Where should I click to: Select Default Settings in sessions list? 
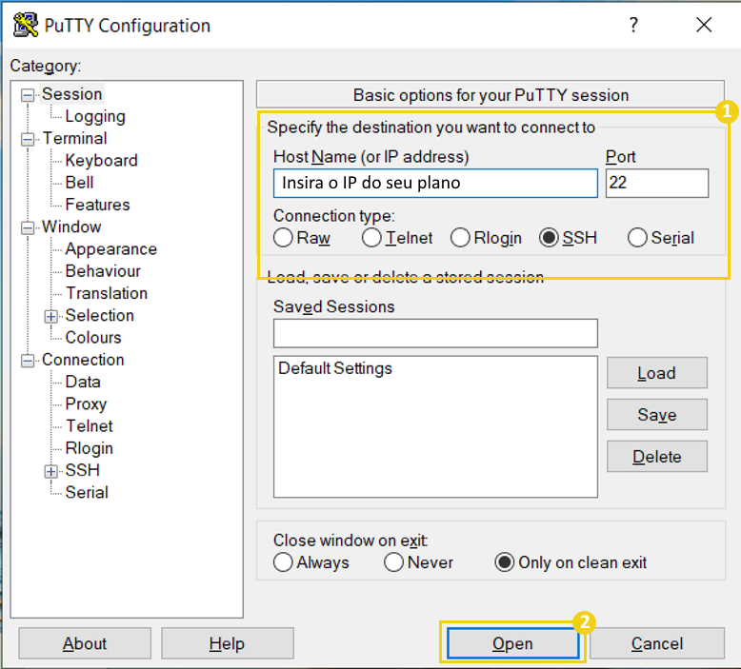click(335, 368)
